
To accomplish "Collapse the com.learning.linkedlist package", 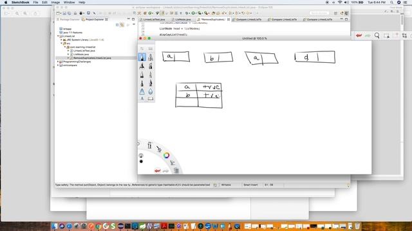I will (64, 47).
